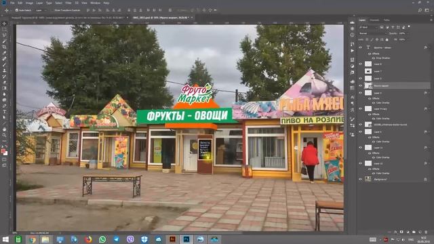Select the Move tool in the toolbox

coord(4,24)
